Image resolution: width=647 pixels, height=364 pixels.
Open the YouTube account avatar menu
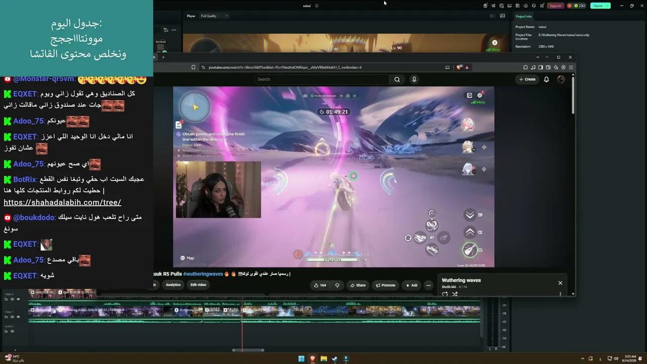click(561, 79)
